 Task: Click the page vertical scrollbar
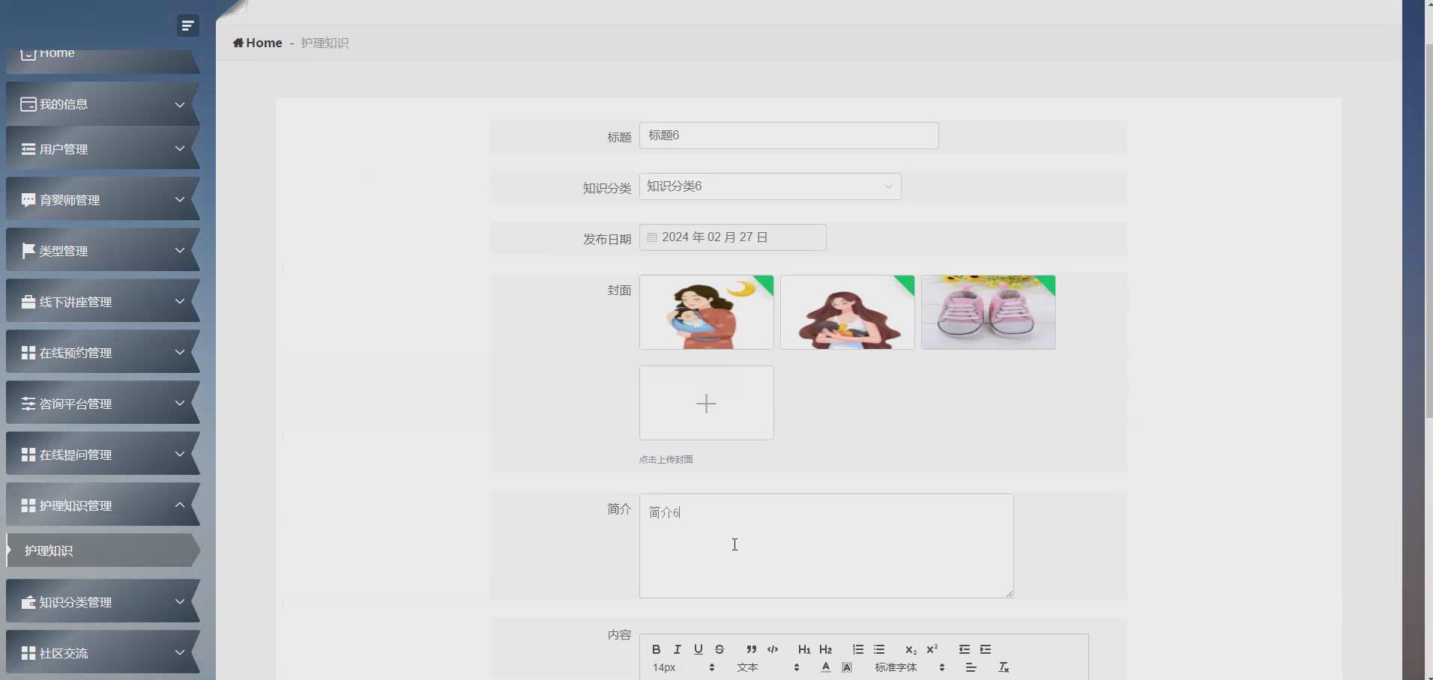(x=1429, y=231)
